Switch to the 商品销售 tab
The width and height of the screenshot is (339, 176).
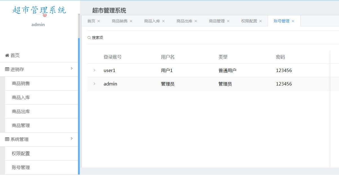click(120, 21)
